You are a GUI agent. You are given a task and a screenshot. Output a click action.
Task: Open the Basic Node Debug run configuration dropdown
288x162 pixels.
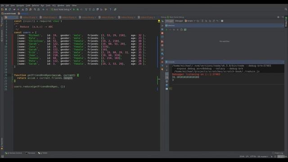(x=61, y=9)
